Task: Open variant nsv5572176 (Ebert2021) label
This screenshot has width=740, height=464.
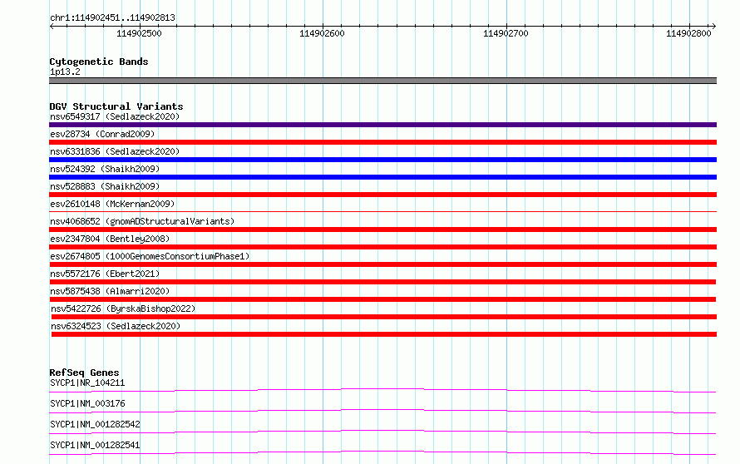Action: 105,274
